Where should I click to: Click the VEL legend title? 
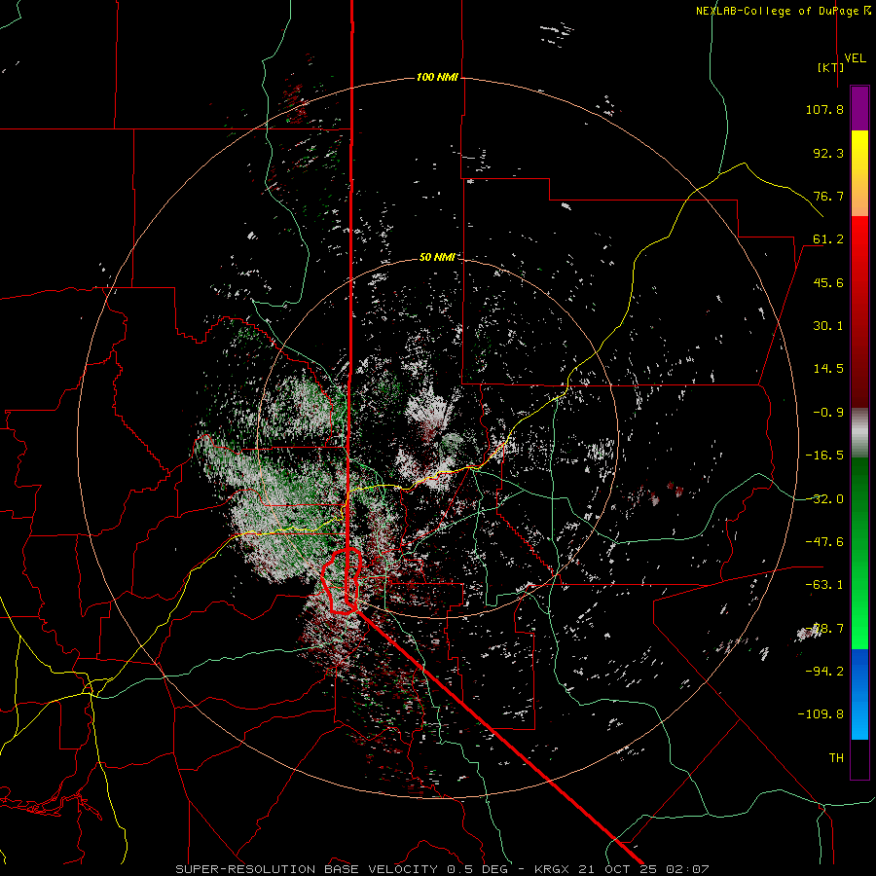coord(855,58)
